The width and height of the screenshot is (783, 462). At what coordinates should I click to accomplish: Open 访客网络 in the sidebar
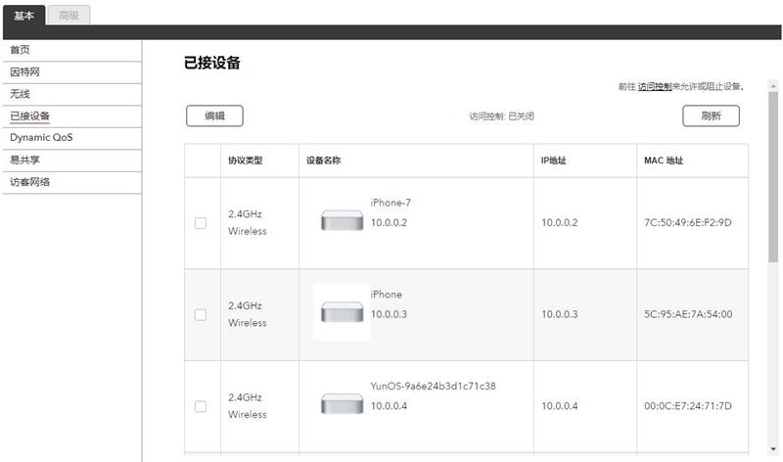coord(29,181)
